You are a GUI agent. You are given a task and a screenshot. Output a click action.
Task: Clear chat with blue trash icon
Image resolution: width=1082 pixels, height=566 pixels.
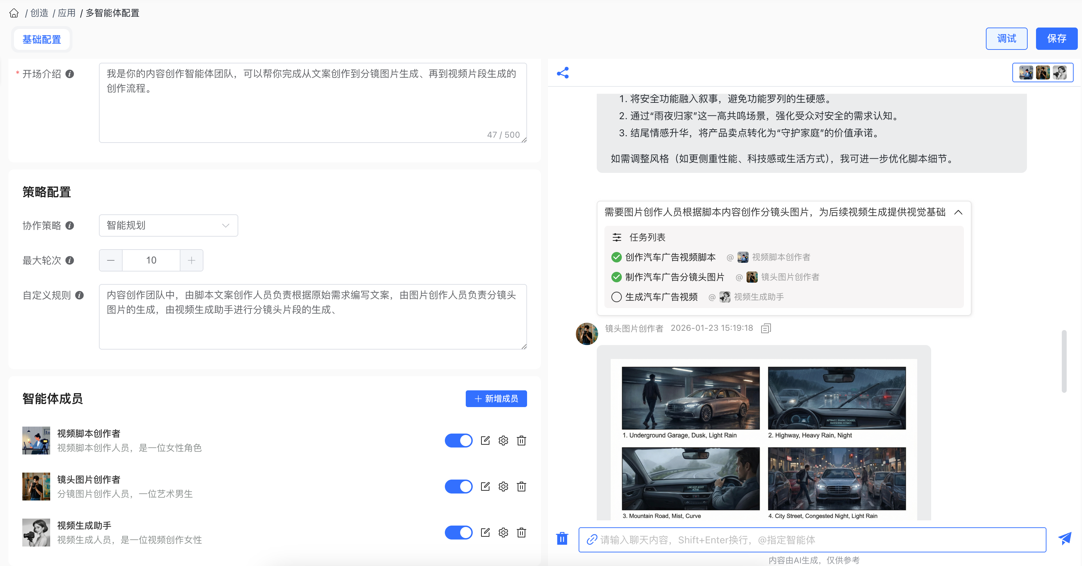562,539
